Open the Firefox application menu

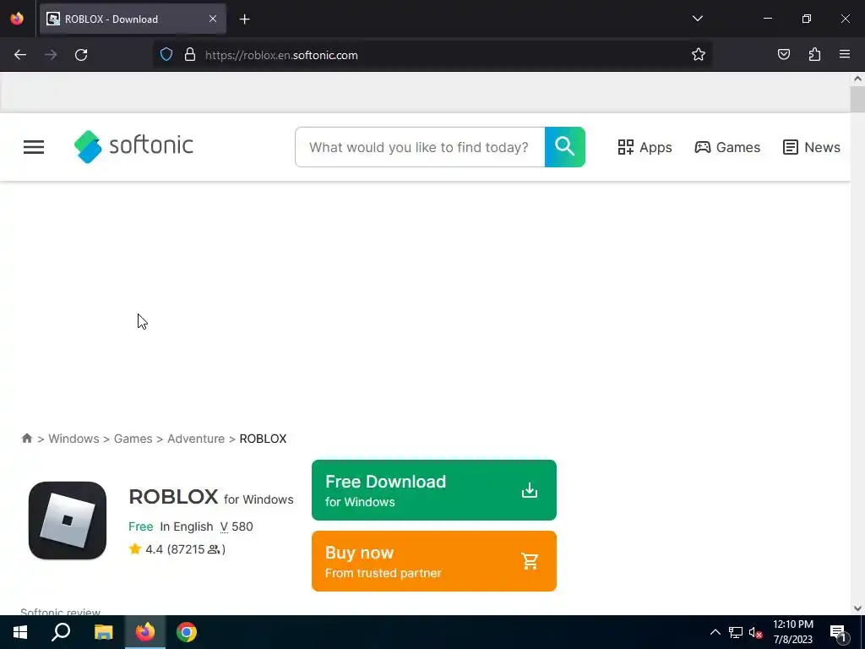click(845, 55)
